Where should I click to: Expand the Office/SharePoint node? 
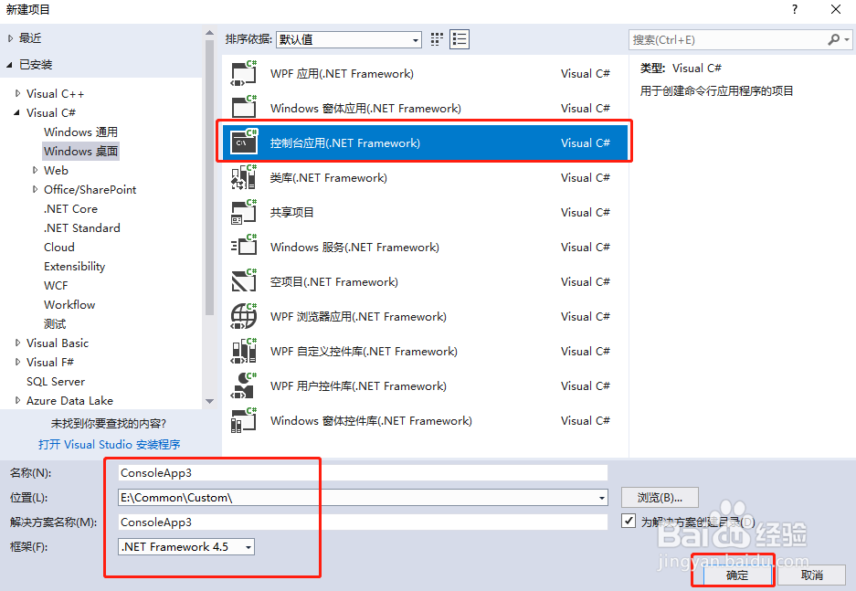click(x=36, y=189)
